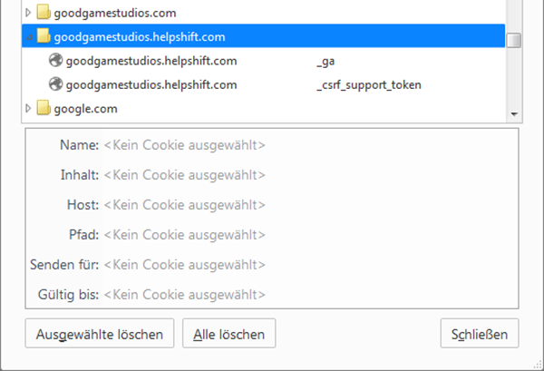This screenshot has height=371, width=544.
Task: Click the goodgamestudios.helpshift.com folder icon
Action: pyautogui.click(x=44, y=36)
